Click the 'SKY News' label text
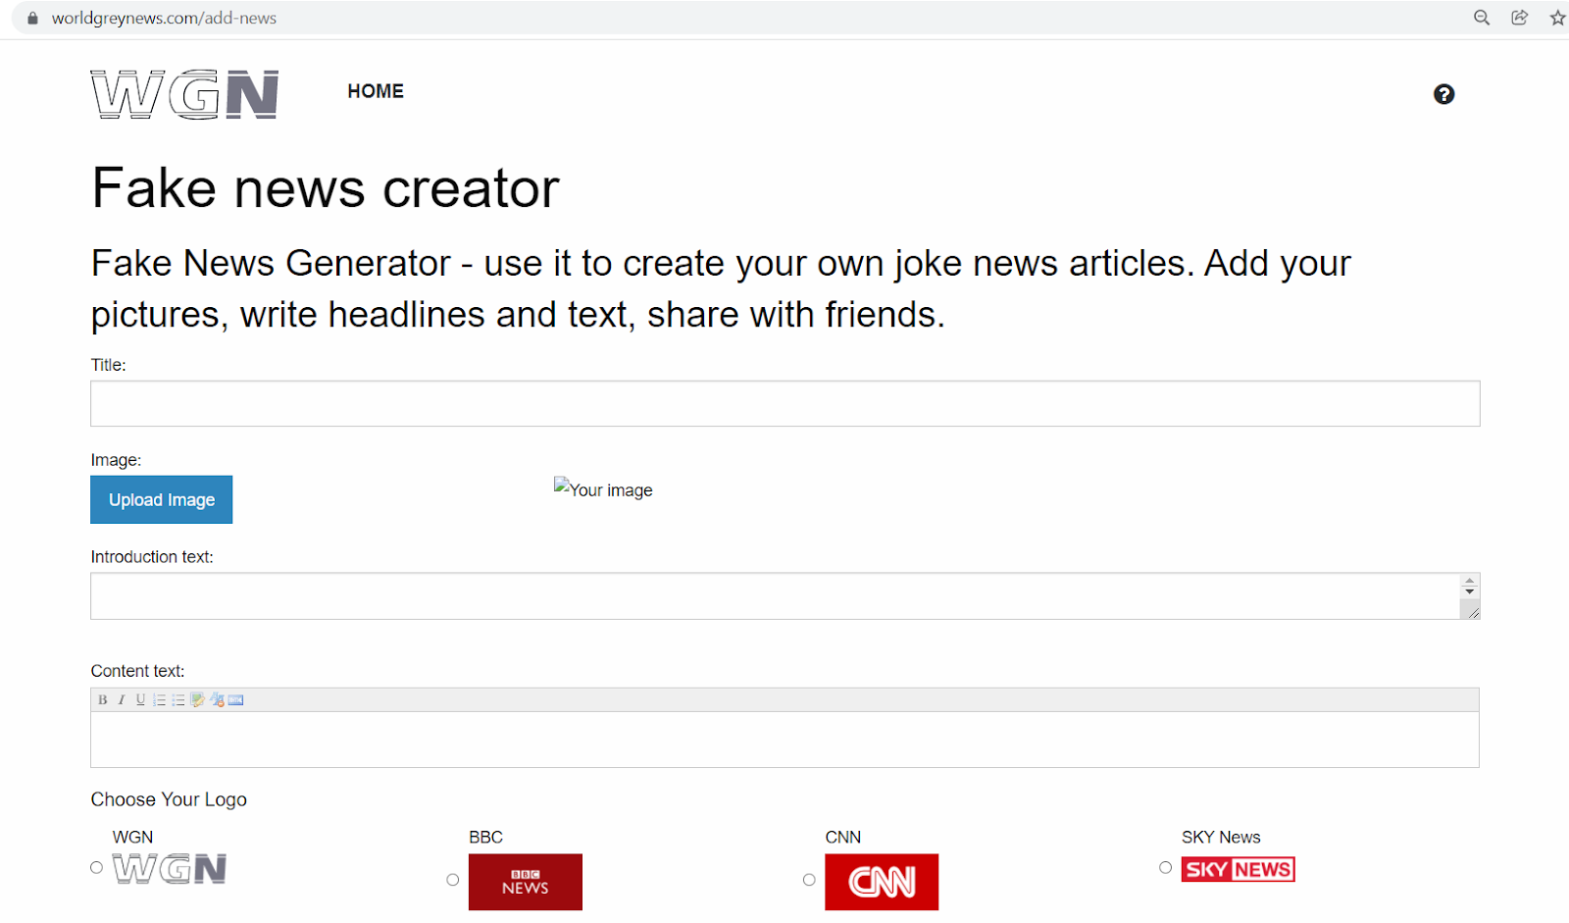The height and width of the screenshot is (923, 1569). coord(1221,837)
